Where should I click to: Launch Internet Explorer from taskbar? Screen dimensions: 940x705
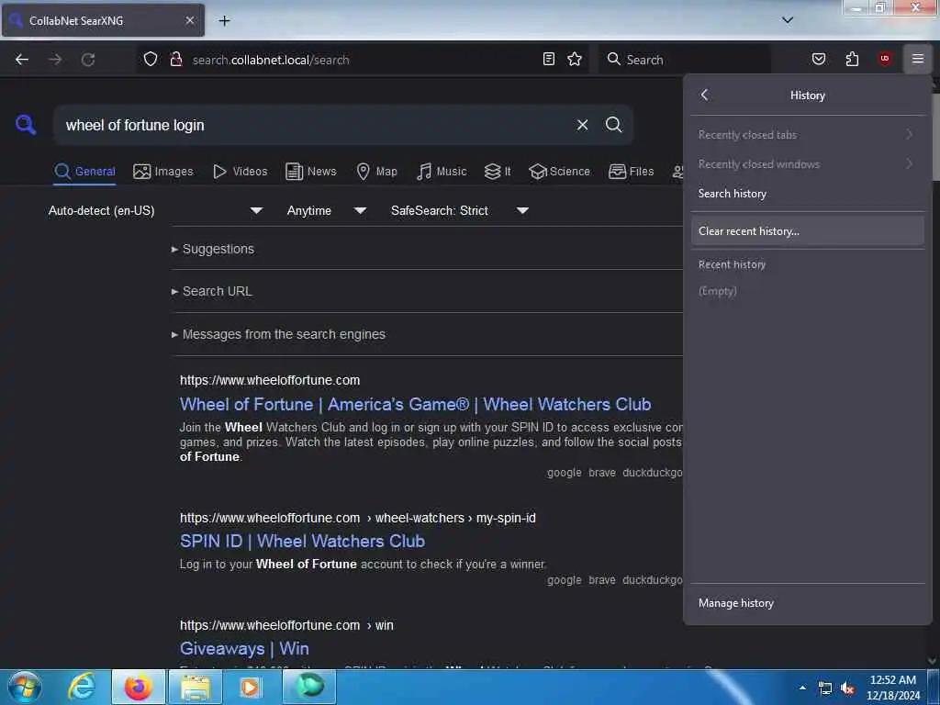tap(82, 687)
